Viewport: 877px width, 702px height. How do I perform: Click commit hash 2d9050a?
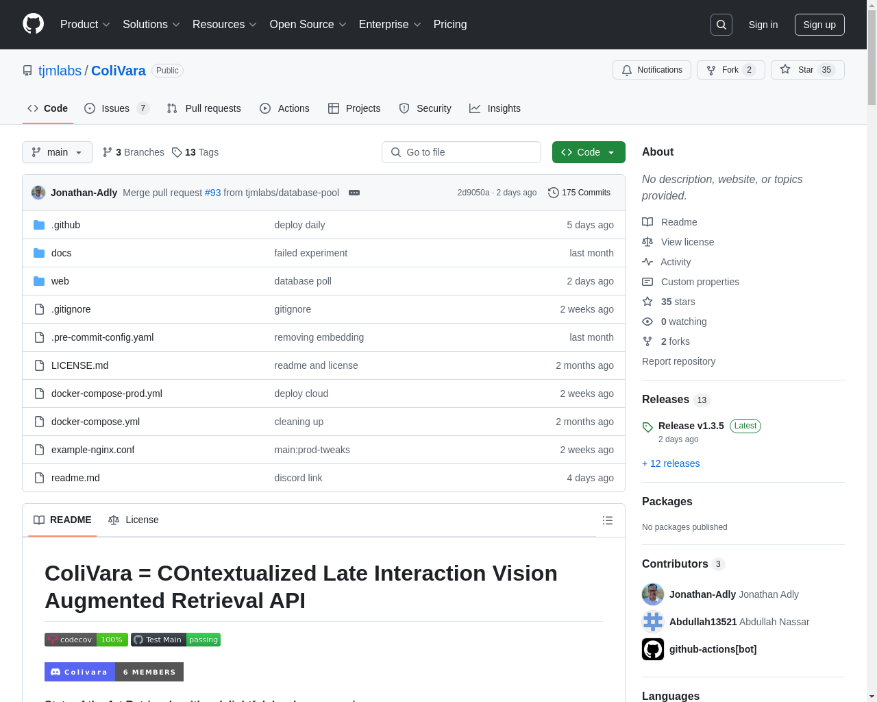pyautogui.click(x=473, y=193)
